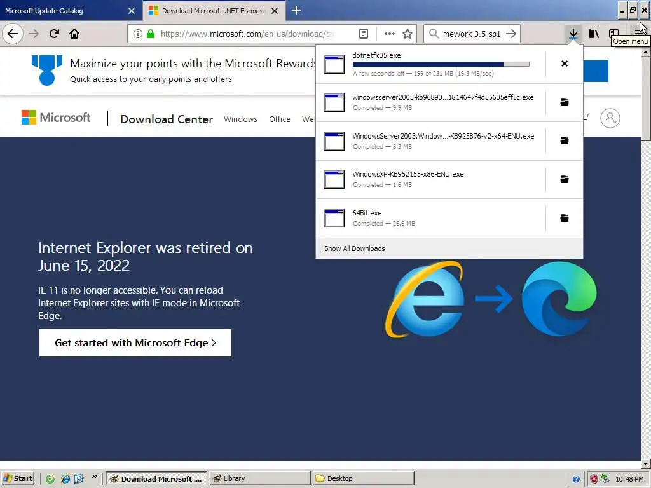
Task: Go to Download Center link
Action: tap(167, 119)
